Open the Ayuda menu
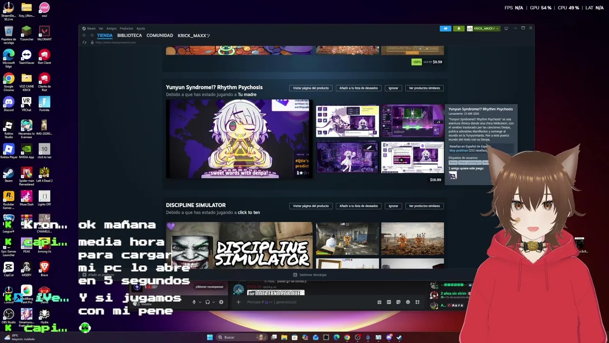The width and height of the screenshot is (609, 343). (141, 29)
